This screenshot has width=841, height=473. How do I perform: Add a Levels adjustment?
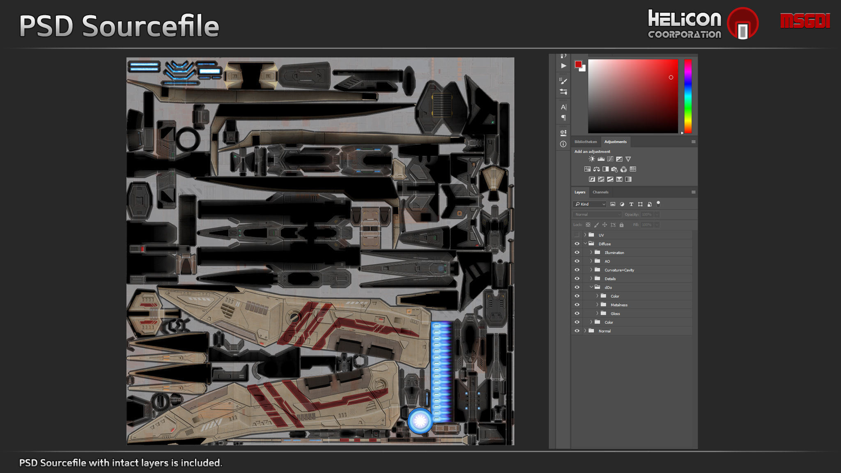click(601, 159)
